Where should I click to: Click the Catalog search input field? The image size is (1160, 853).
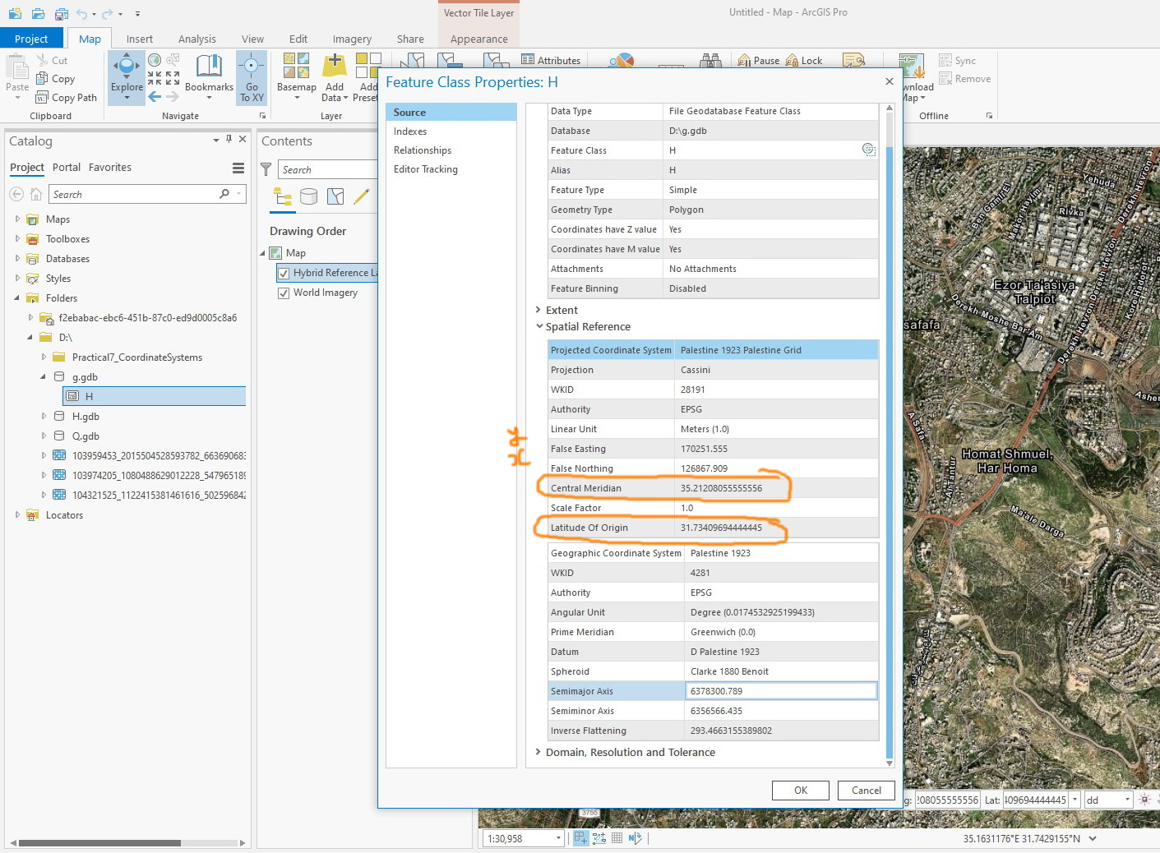132,195
